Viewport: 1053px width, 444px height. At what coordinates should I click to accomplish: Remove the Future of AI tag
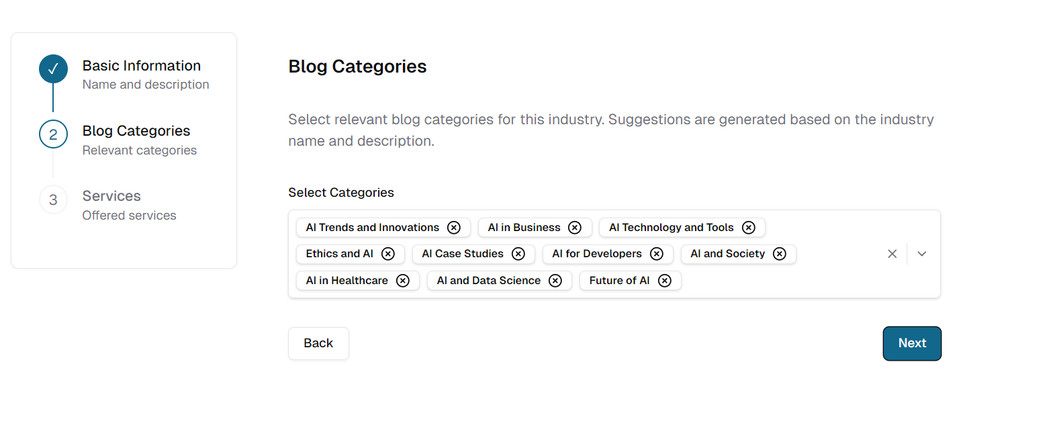665,281
